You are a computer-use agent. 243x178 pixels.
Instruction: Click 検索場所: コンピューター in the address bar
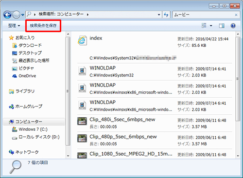[61, 14]
